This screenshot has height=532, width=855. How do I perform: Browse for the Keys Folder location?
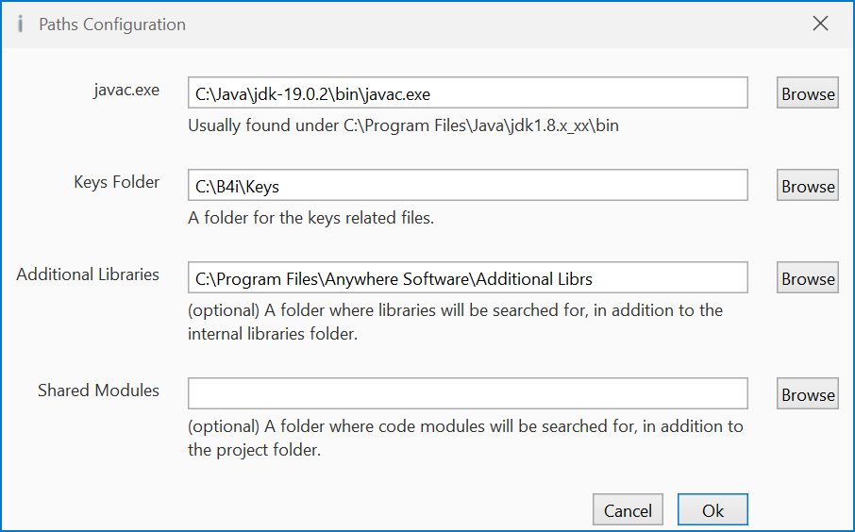808,186
